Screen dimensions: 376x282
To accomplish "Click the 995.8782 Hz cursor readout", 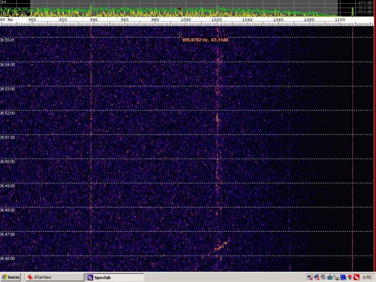I will click(205, 40).
